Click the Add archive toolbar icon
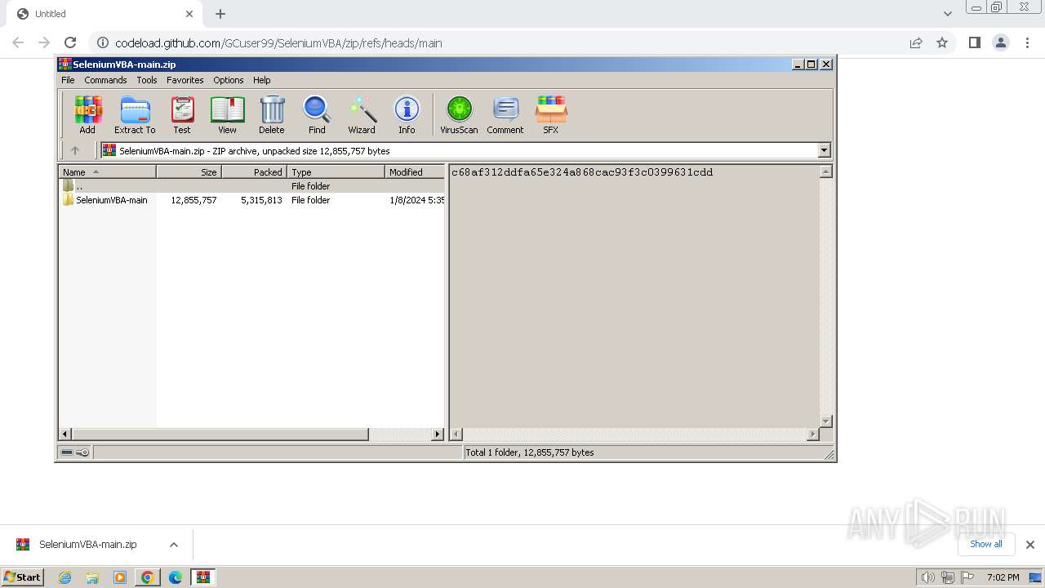The width and height of the screenshot is (1045, 588). (87, 114)
